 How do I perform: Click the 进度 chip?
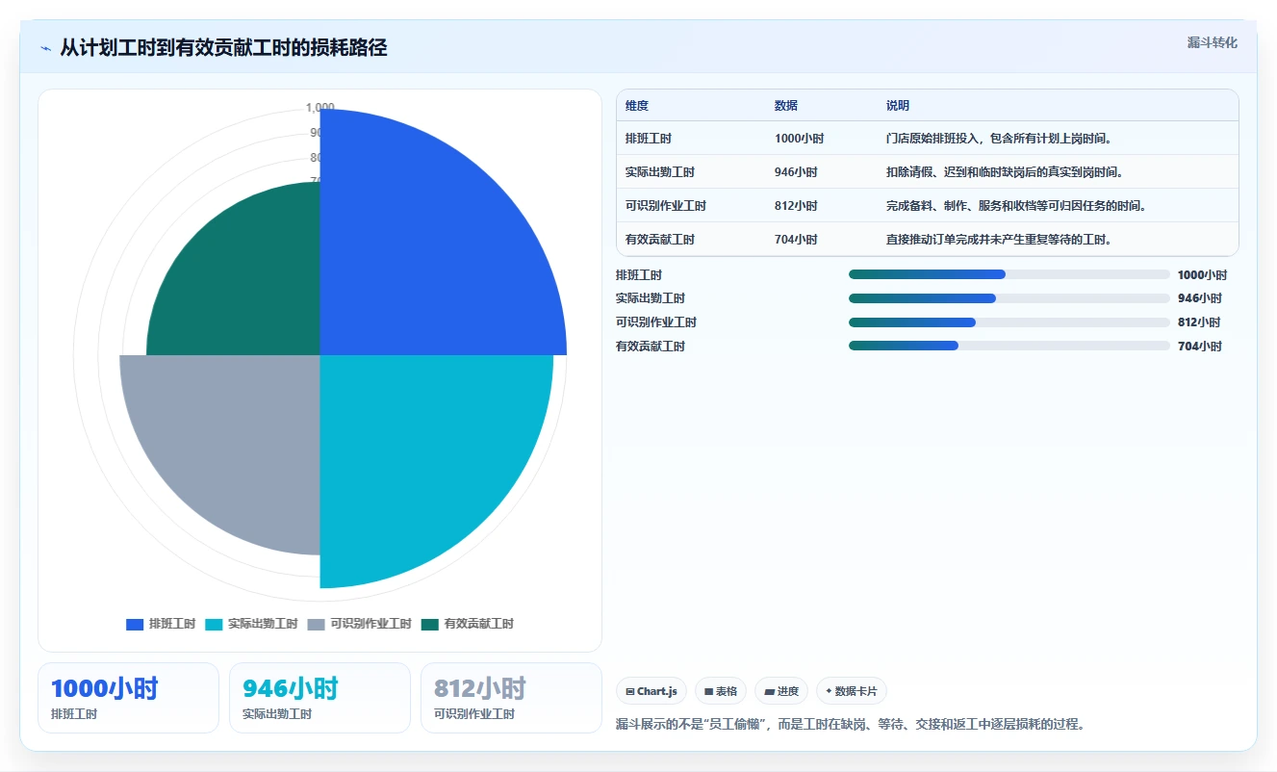pyautogui.click(x=781, y=691)
